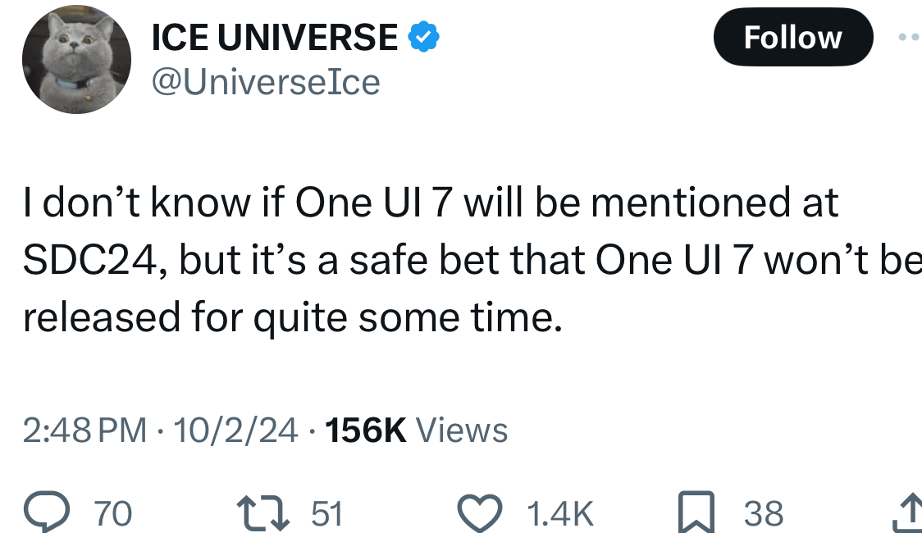
Task: Follow the ICE UNIVERSE account
Action: 792,38
